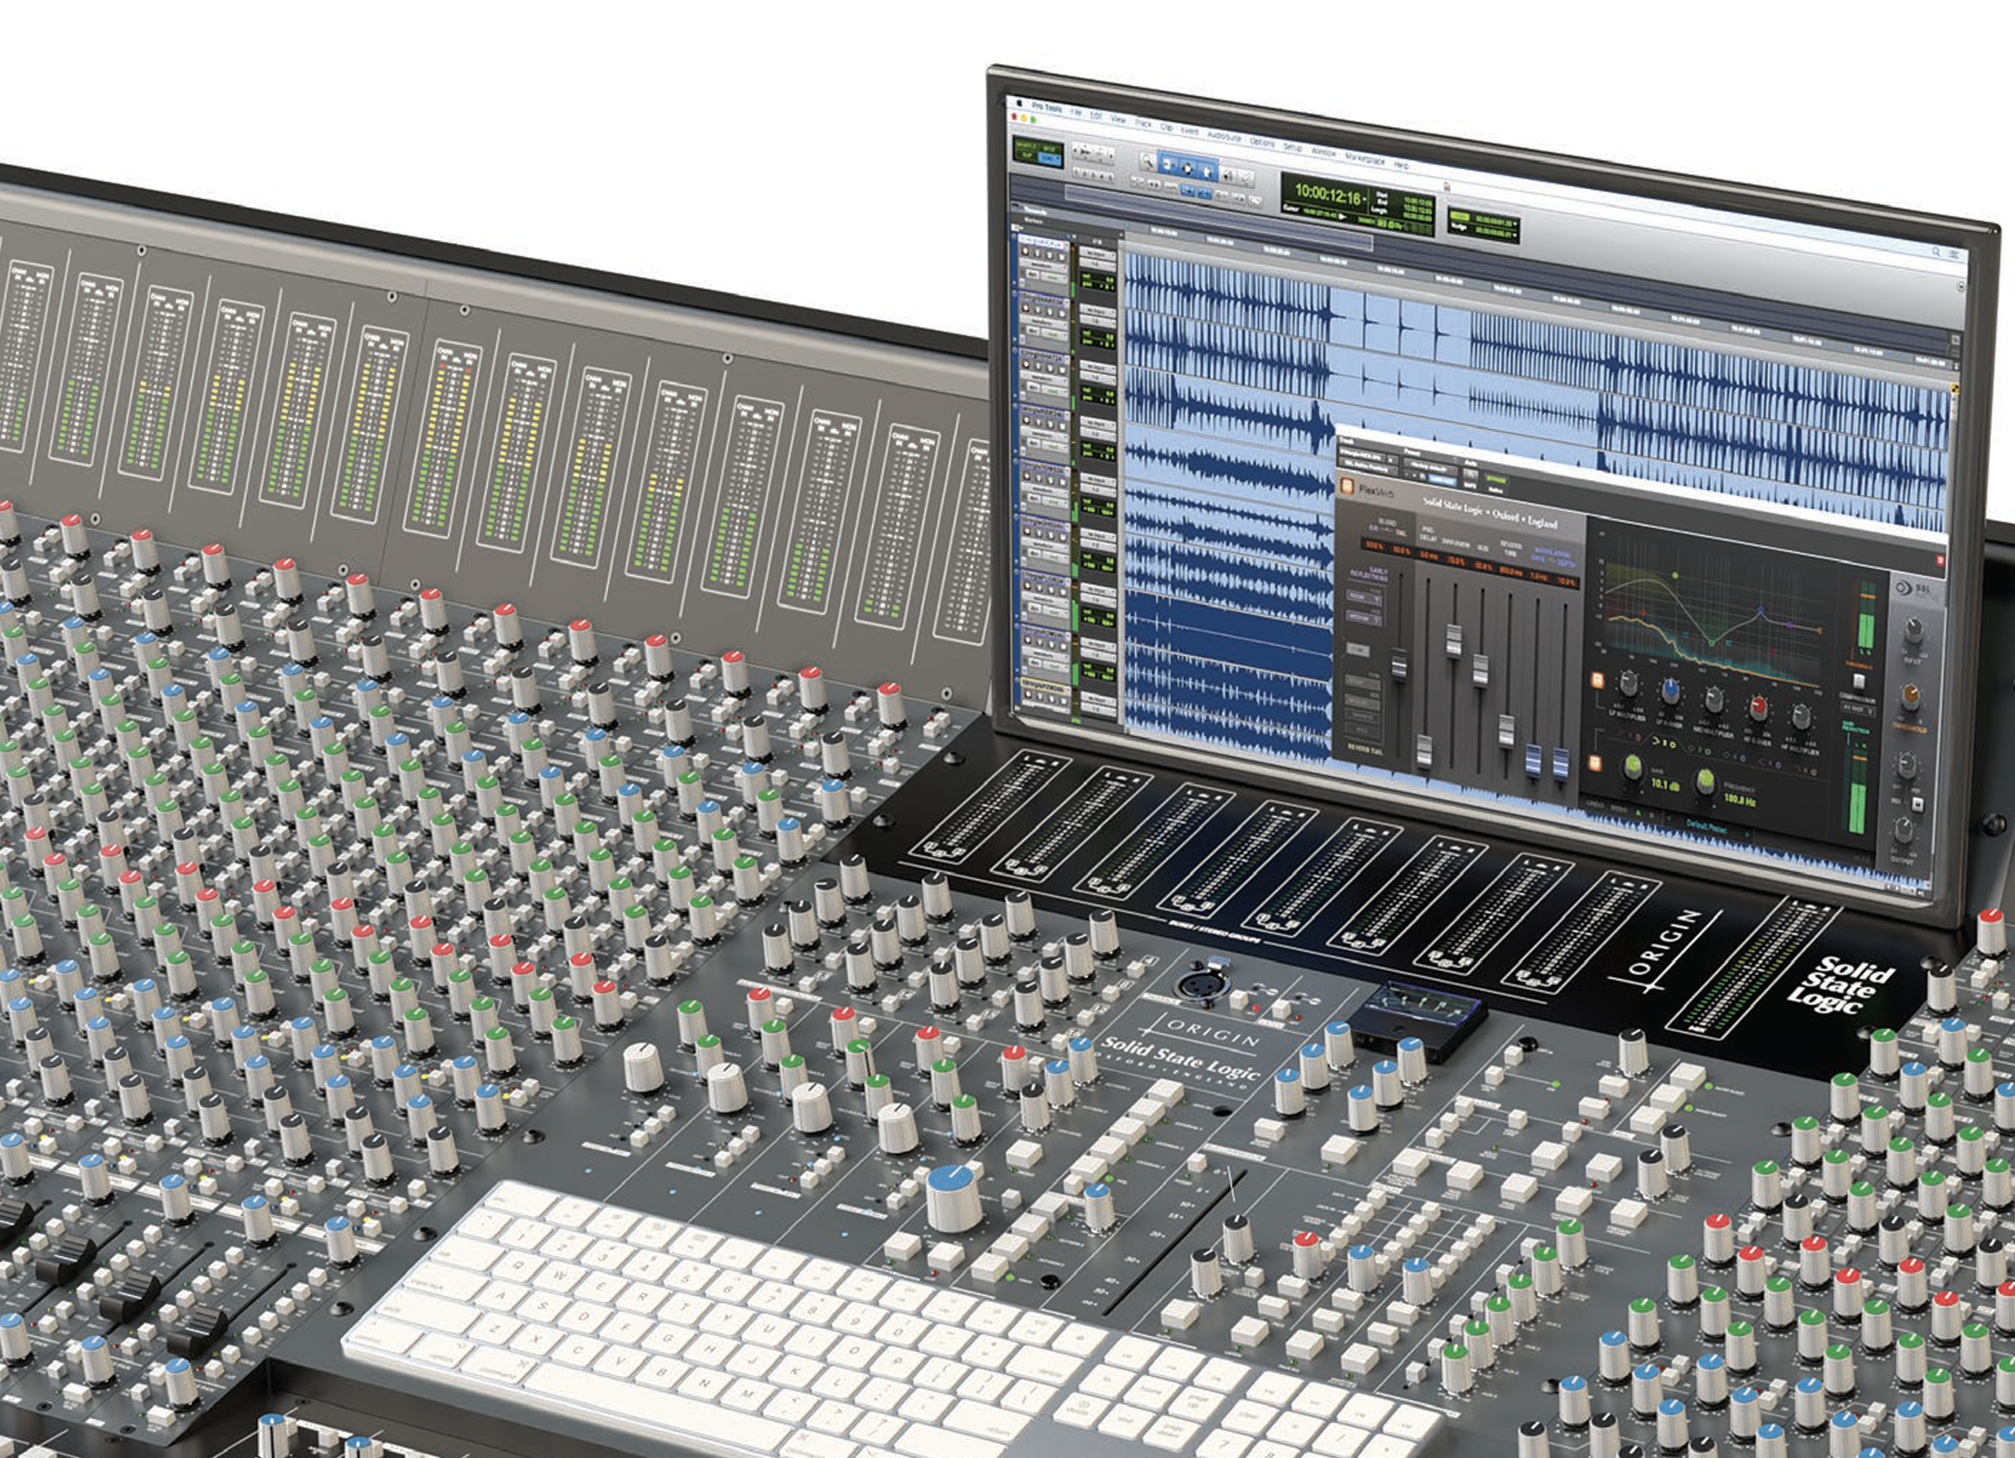Screen dimensions: 2015x1458
Task: Open the Setup menu
Action: pyautogui.click(x=1293, y=146)
